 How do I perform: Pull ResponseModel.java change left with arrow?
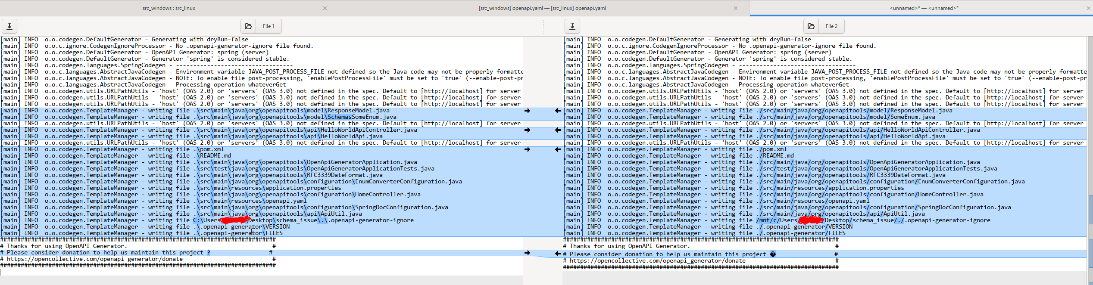click(558, 111)
